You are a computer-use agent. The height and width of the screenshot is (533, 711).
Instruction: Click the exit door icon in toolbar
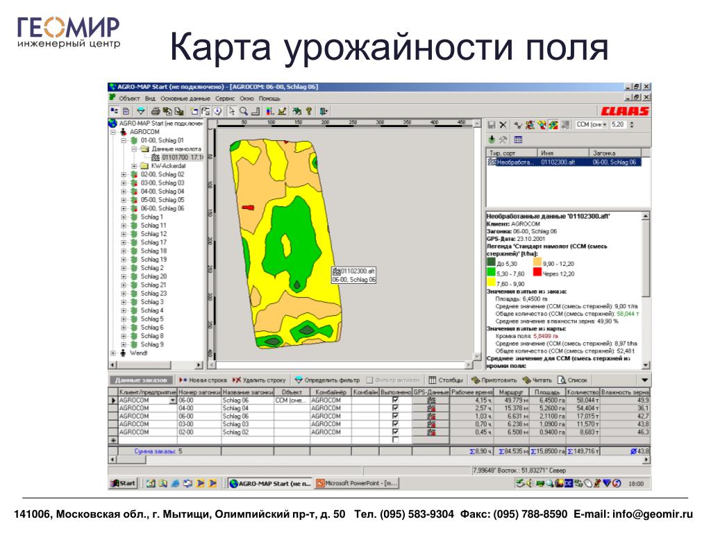pos(324,111)
